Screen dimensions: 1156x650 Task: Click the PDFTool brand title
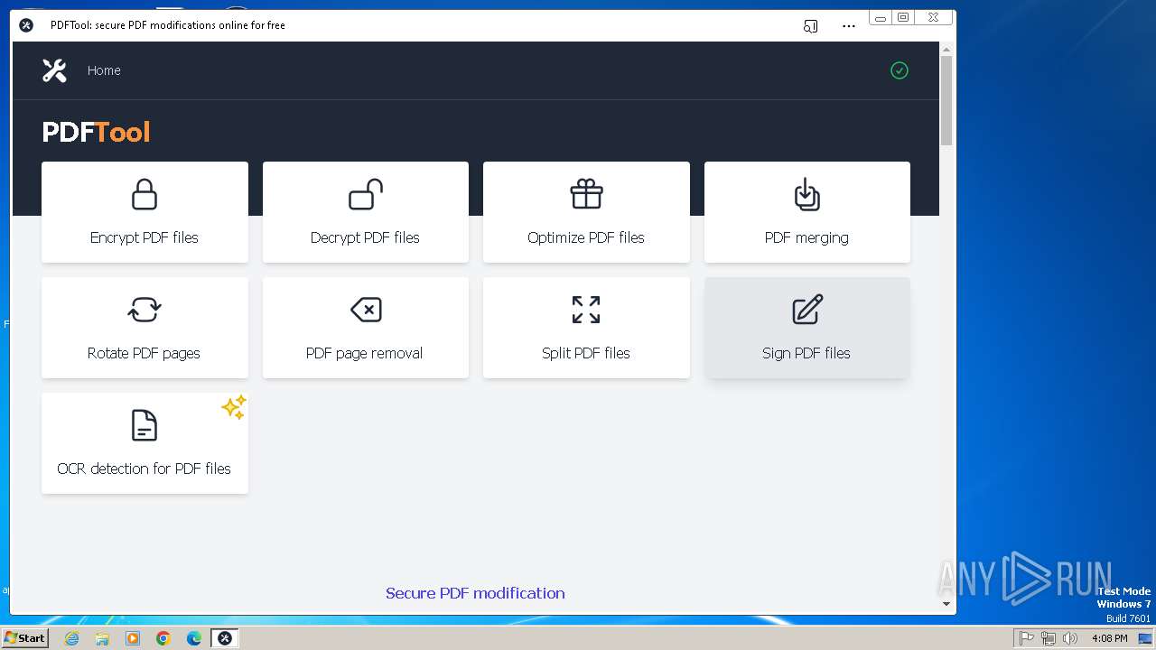point(96,133)
